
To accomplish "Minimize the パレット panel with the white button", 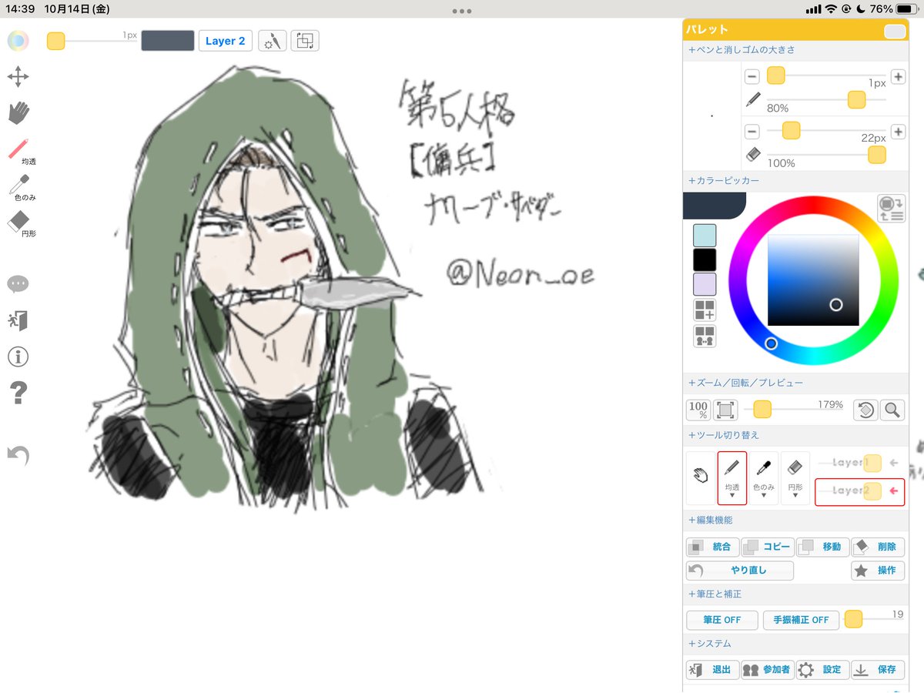I will (x=895, y=31).
